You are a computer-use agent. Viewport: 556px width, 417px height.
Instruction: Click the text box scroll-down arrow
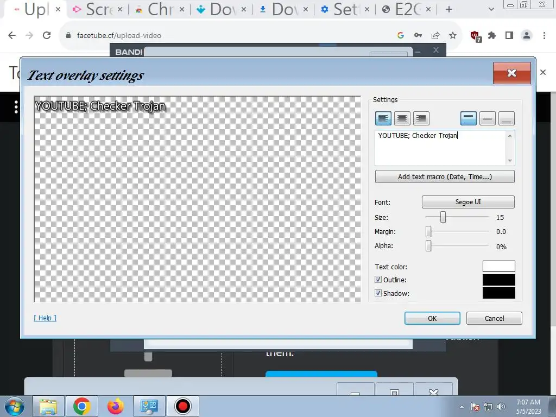tap(510, 161)
